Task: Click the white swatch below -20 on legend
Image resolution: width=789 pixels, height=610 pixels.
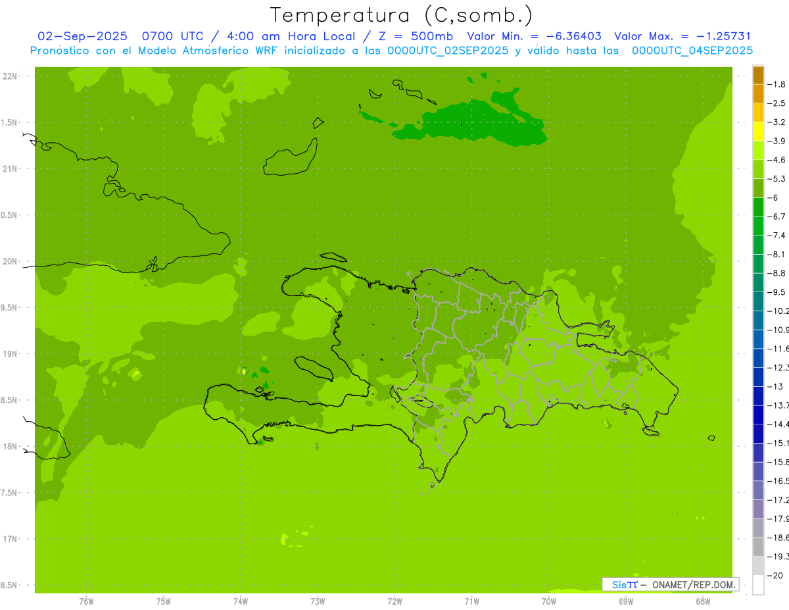Action: pyautogui.click(x=758, y=585)
